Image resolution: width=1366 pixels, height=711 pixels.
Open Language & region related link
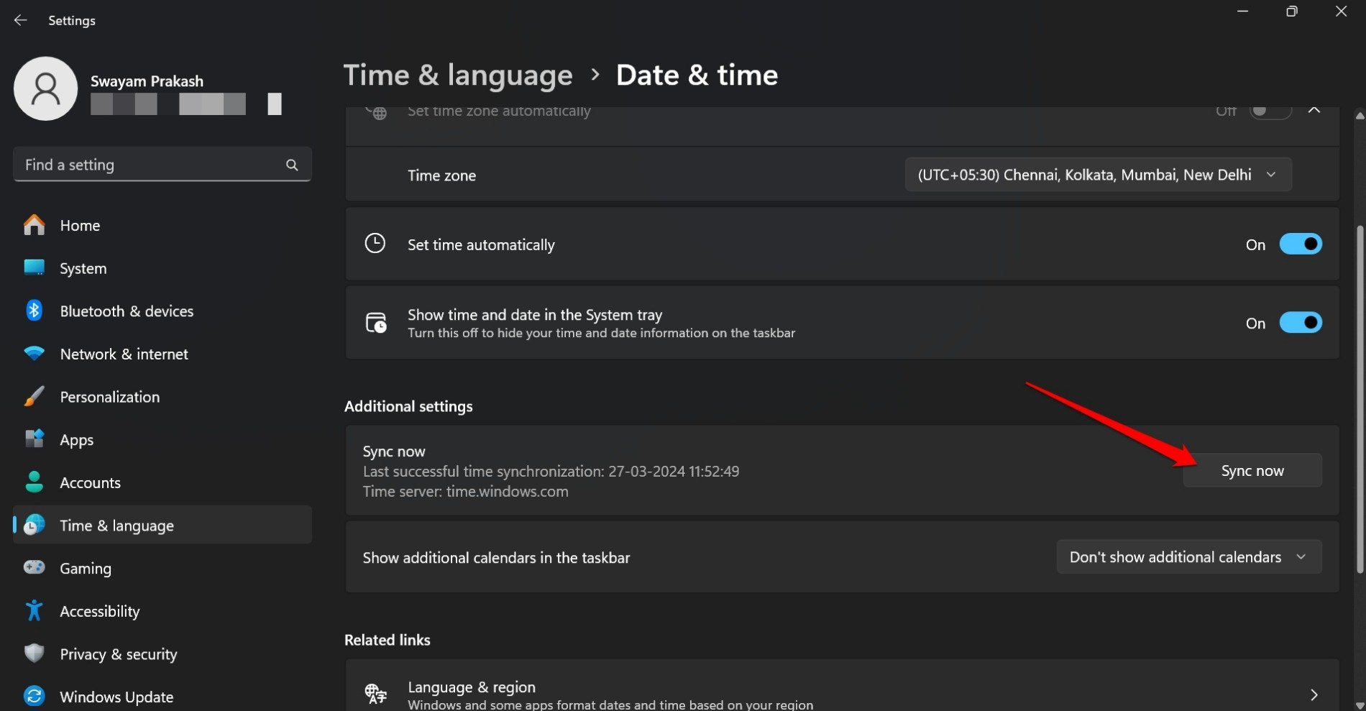click(x=841, y=693)
